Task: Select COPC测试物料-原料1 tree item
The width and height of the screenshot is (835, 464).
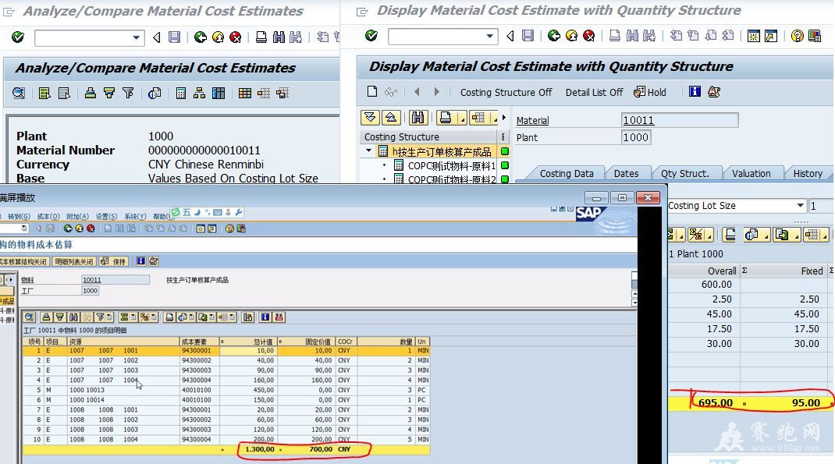Action: point(452,165)
